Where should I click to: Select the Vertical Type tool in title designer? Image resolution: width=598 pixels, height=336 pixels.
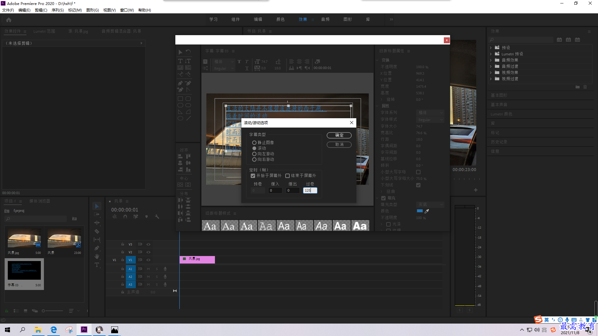[188, 61]
